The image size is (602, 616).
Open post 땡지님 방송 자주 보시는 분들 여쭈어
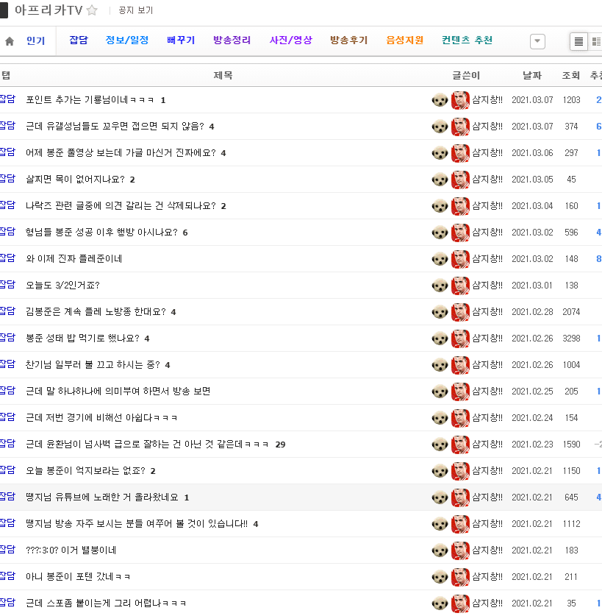tap(137, 524)
